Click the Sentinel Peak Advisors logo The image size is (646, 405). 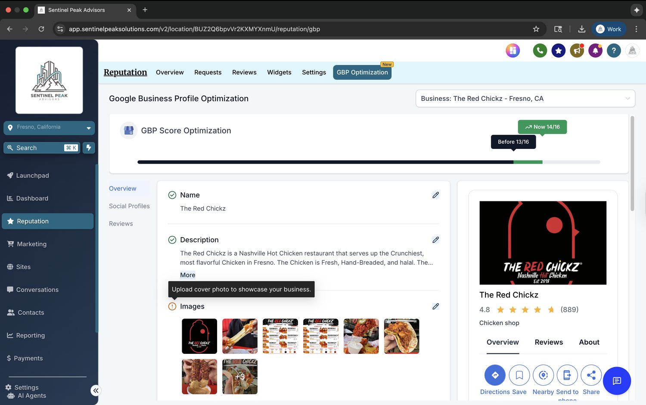tap(49, 80)
